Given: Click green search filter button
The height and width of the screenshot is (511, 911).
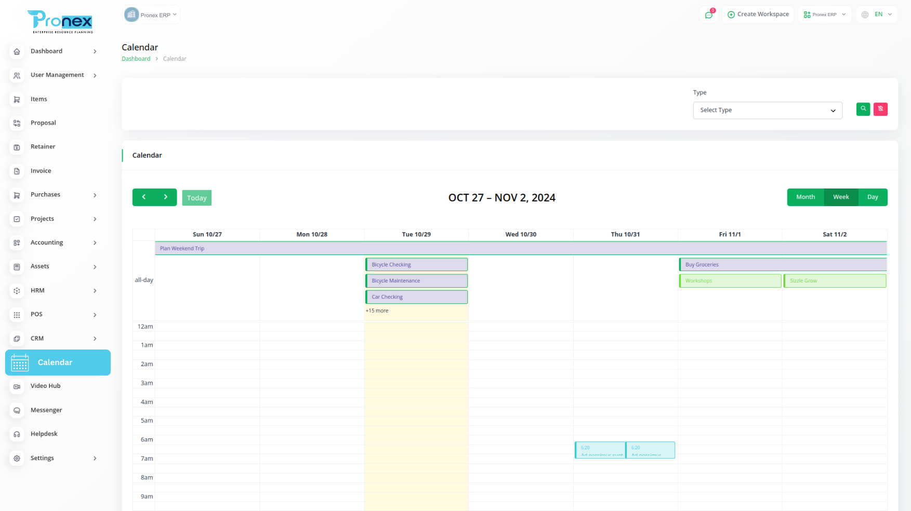Looking at the screenshot, I should click(x=863, y=109).
